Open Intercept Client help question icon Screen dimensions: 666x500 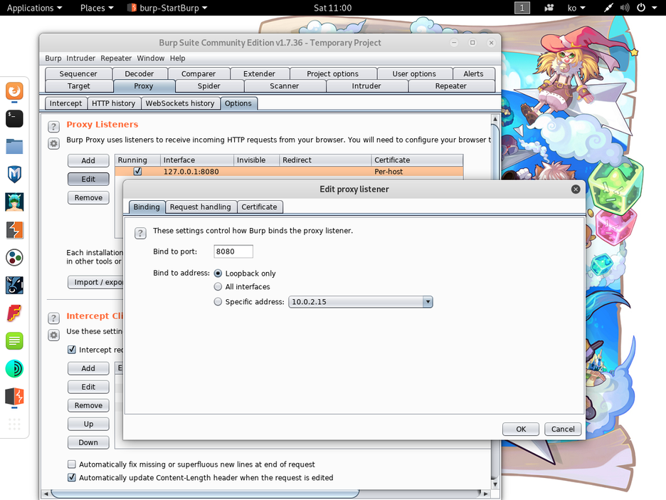(x=53, y=318)
